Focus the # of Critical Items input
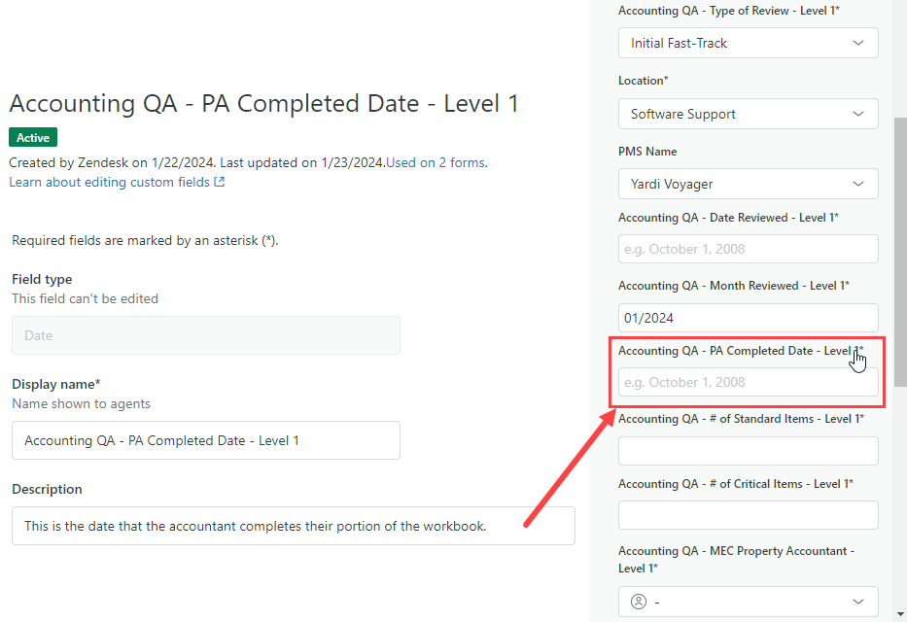 pos(748,515)
